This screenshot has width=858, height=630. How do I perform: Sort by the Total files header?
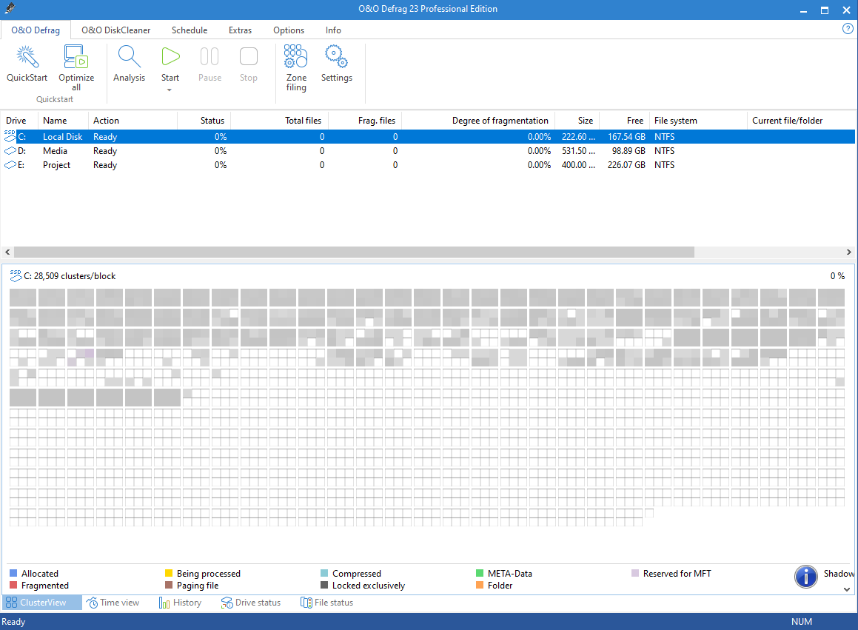click(x=279, y=121)
